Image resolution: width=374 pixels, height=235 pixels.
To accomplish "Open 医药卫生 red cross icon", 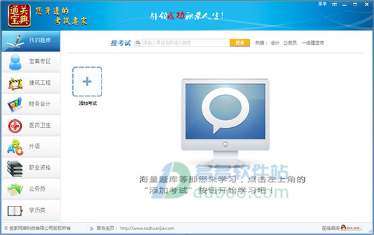I will (15, 126).
